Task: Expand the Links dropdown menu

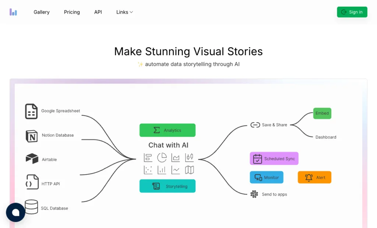Action: coord(124,12)
